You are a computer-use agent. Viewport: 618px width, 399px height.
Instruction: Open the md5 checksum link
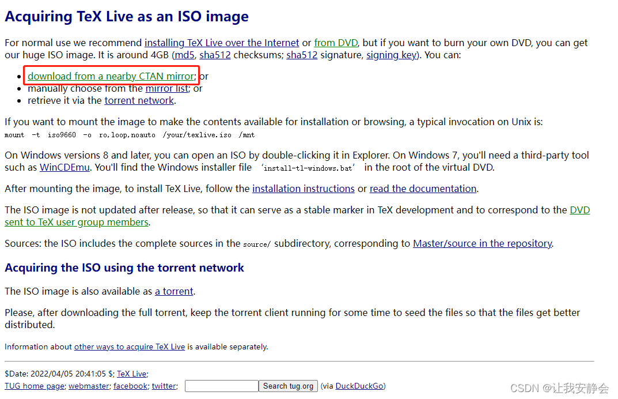pyautogui.click(x=184, y=55)
